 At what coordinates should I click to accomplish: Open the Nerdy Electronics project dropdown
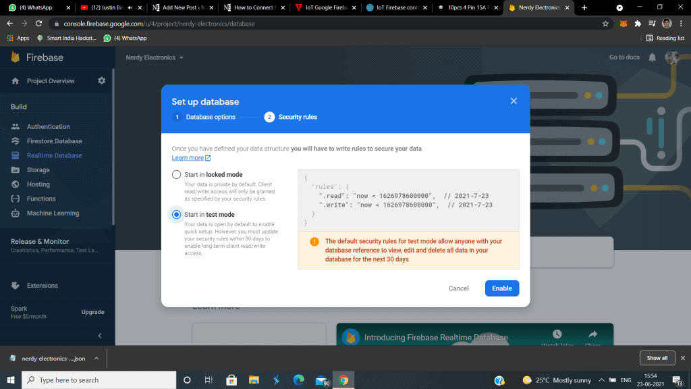[155, 57]
